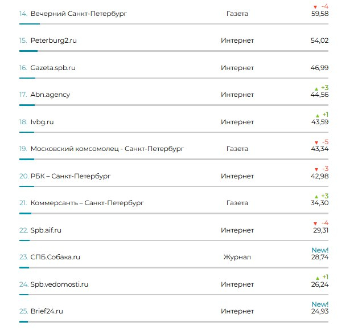This screenshot has height=334, width=358.
Task: Click the Журнал type label for СПБ.Собака.ru
Action: point(237,257)
